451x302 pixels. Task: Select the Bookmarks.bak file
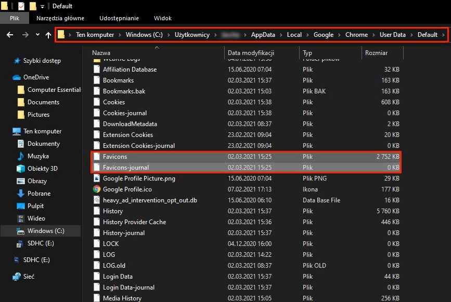pyautogui.click(x=124, y=91)
